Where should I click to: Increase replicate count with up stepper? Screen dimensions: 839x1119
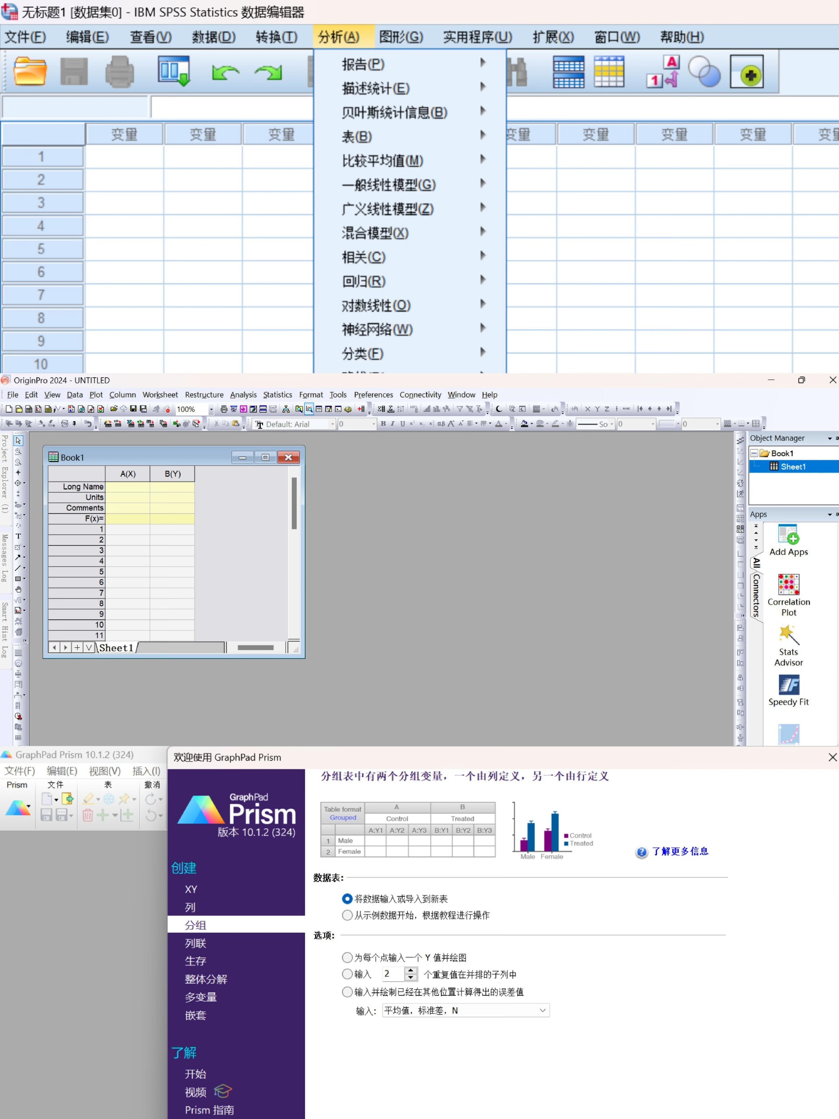pyautogui.click(x=411, y=970)
